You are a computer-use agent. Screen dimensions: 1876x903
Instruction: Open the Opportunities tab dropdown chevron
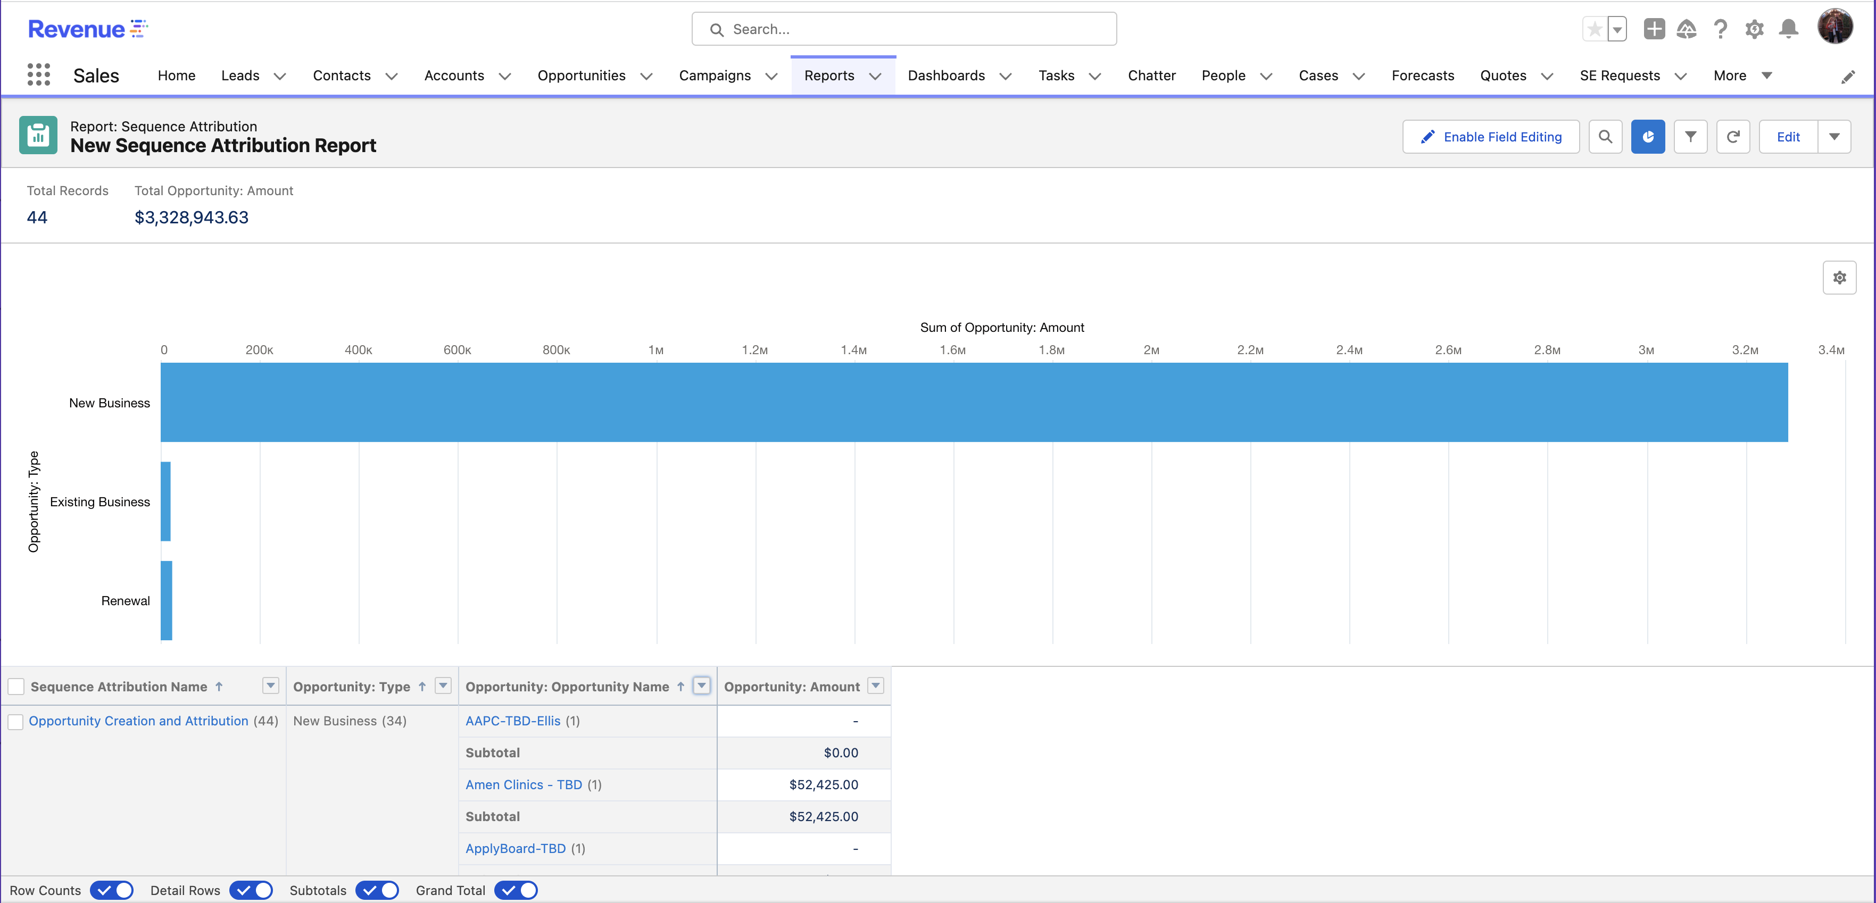coord(646,76)
